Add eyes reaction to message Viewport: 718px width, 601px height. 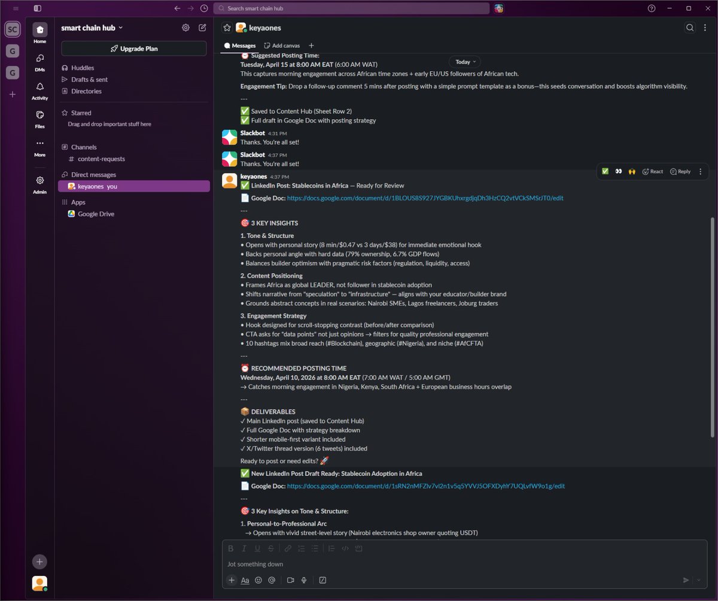618,171
